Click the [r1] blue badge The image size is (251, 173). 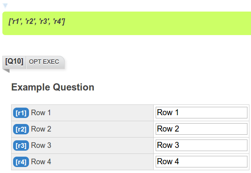[21, 113]
